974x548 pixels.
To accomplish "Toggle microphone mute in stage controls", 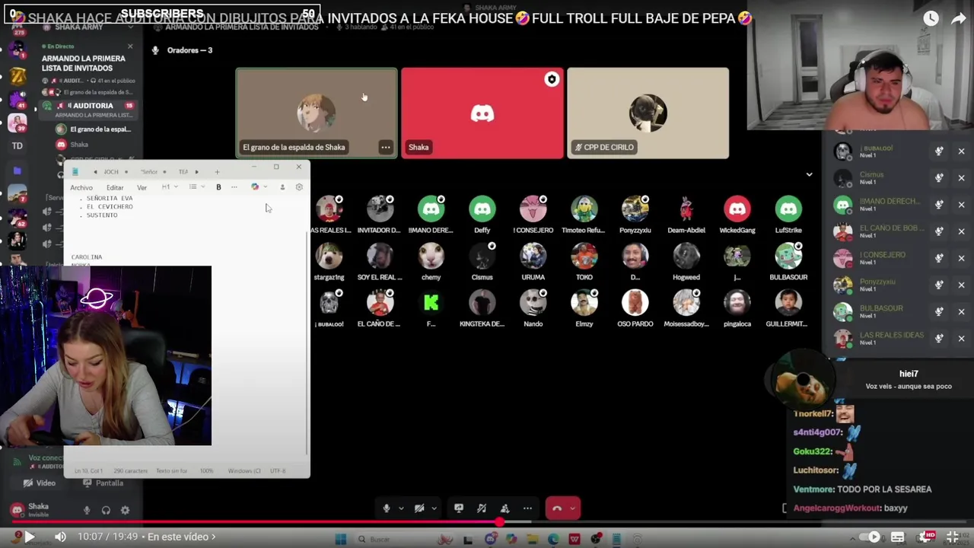I will [x=387, y=508].
